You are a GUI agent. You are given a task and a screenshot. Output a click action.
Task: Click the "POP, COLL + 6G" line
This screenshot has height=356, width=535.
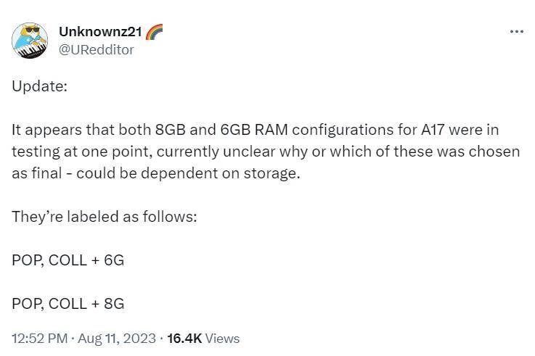pos(68,260)
